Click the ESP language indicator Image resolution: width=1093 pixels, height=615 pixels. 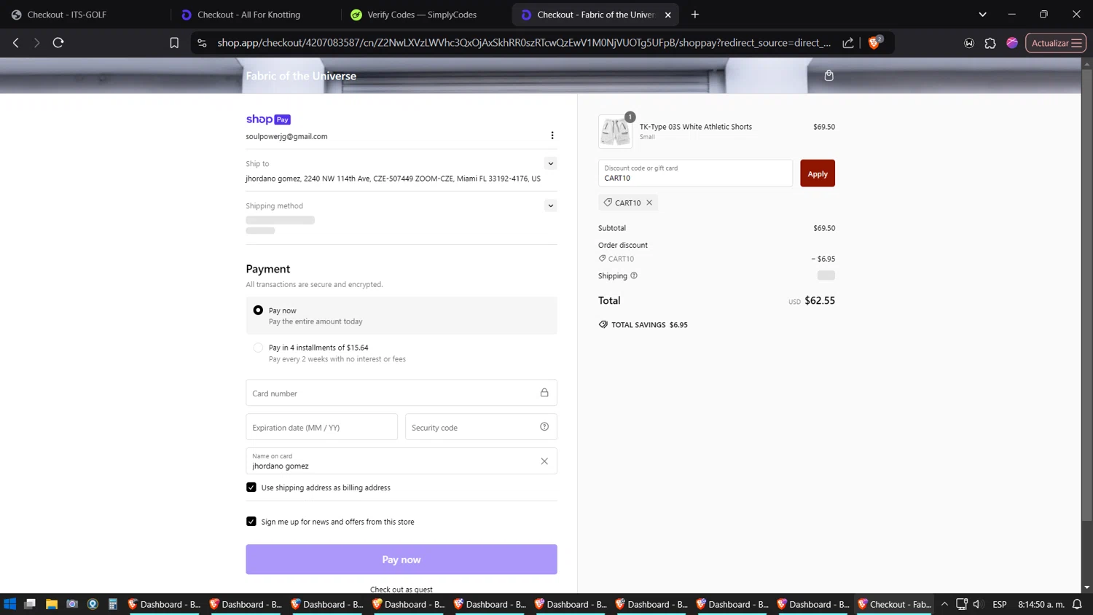[1000, 604]
